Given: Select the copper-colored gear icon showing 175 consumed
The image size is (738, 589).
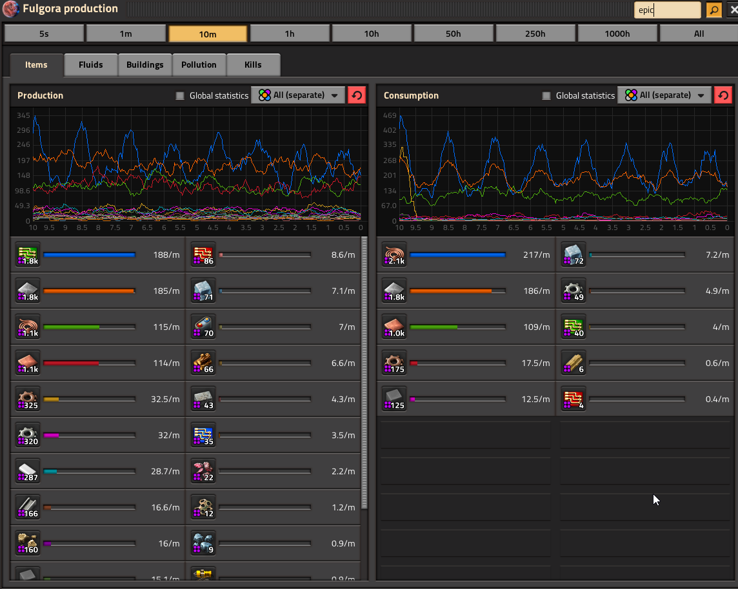Looking at the screenshot, I should point(394,363).
